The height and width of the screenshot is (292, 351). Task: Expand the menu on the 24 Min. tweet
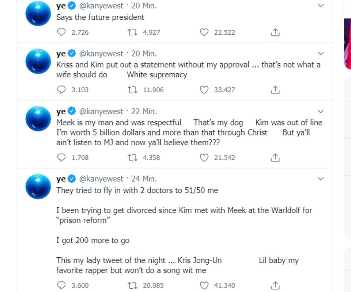click(x=321, y=179)
